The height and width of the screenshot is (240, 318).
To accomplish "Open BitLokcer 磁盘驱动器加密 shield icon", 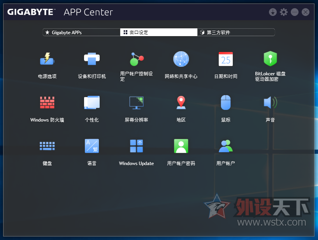I will point(271,59).
